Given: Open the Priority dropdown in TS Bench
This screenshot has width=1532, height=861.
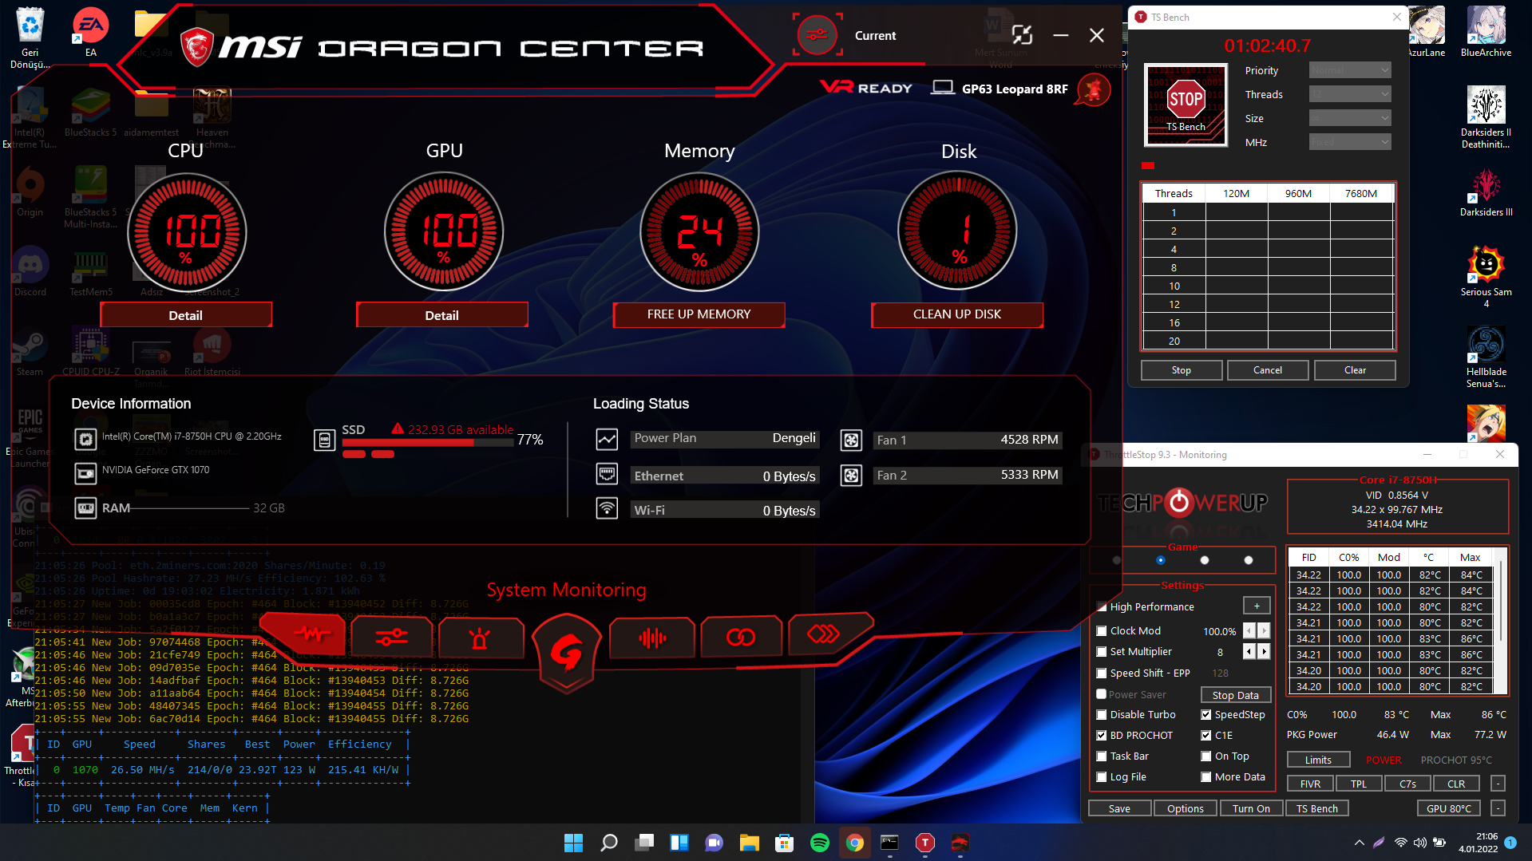Looking at the screenshot, I should tap(1350, 71).
